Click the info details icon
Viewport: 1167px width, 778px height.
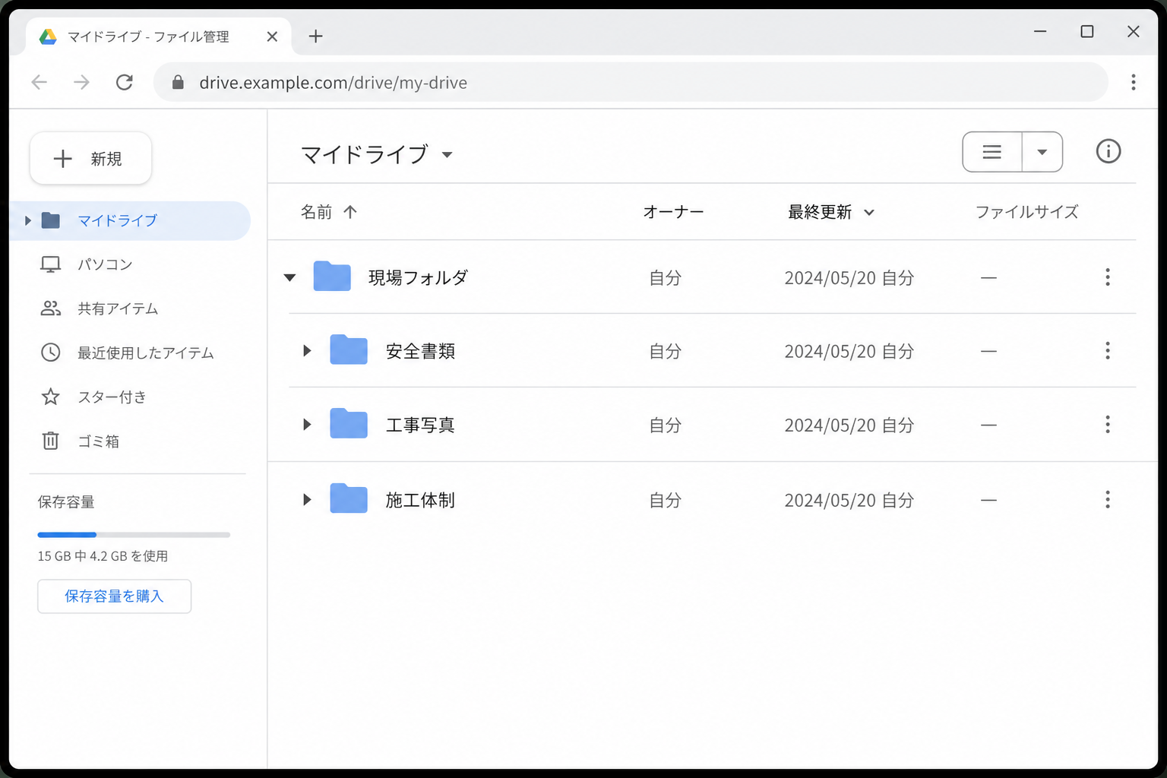coord(1108,152)
